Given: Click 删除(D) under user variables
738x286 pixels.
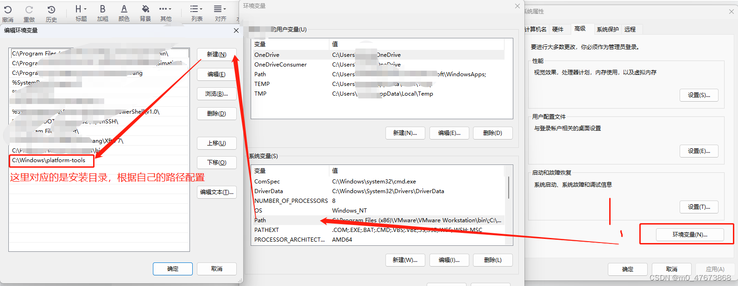Looking at the screenshot, I should pyautogui.click(x=492, y=133).
